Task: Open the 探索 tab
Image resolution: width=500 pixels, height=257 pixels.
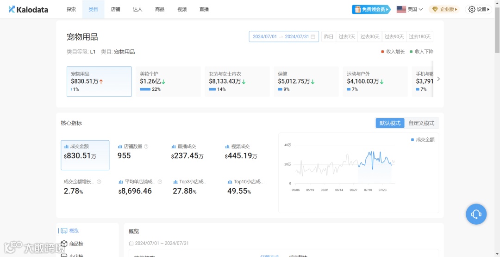Action: click(x=71, y=10)
